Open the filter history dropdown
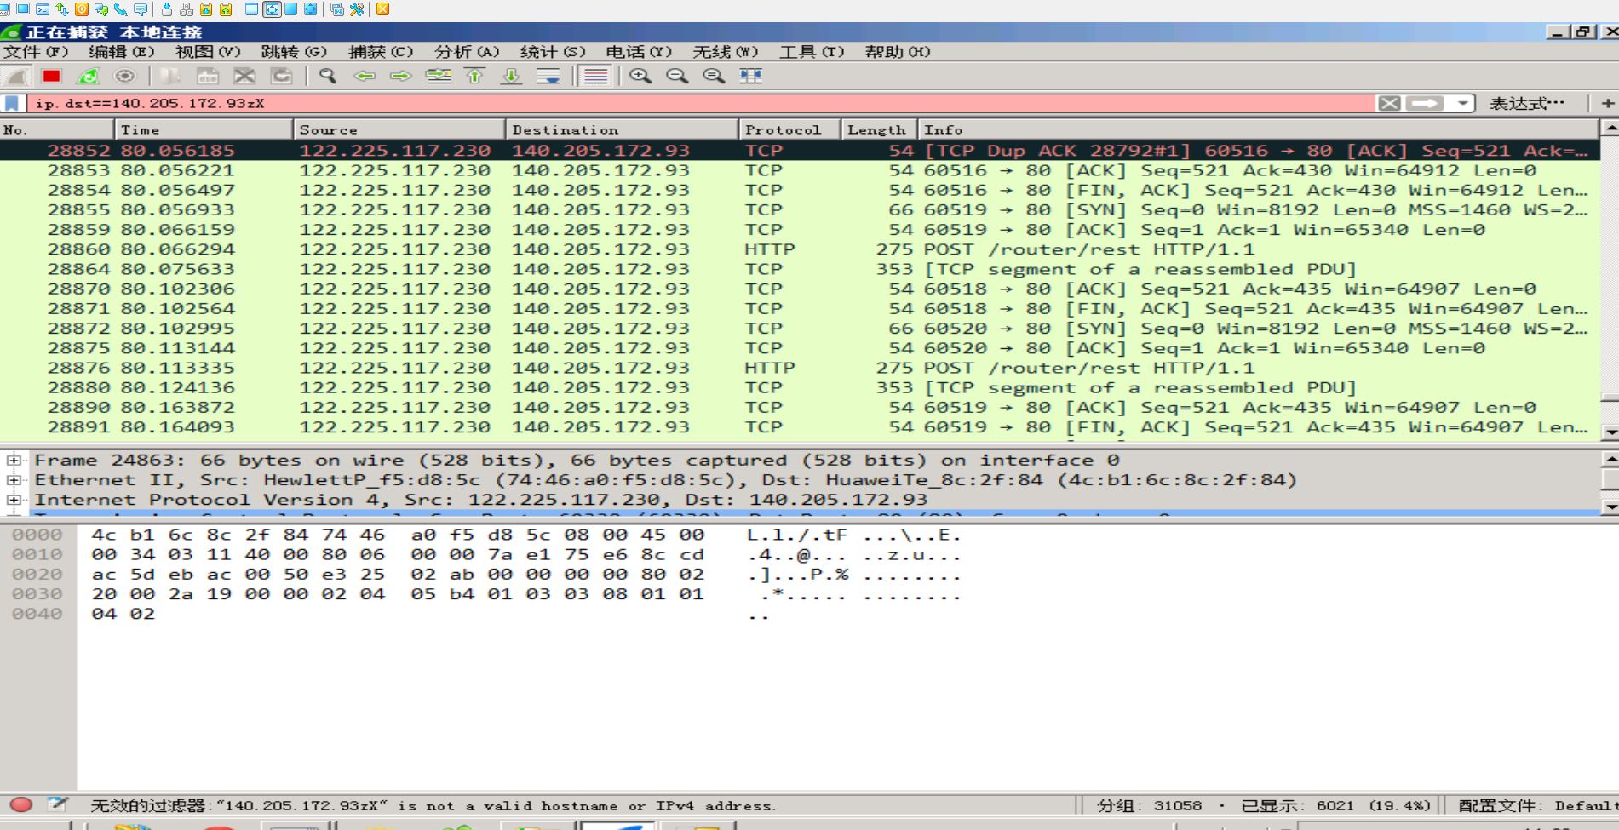This screenshot has width=1619, height=830. [x=1462, y=103]
